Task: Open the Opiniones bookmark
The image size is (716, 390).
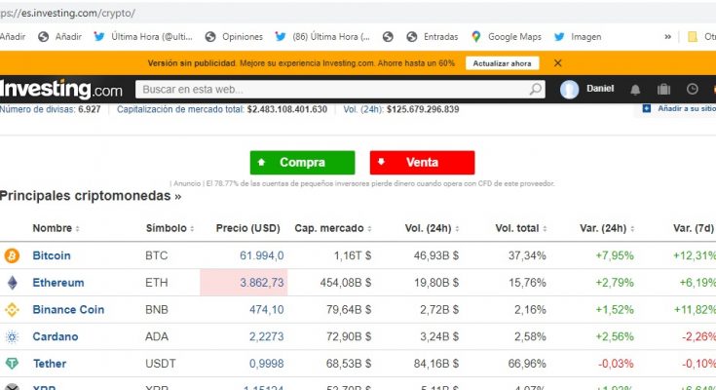Action: click(x=234, y=37)
